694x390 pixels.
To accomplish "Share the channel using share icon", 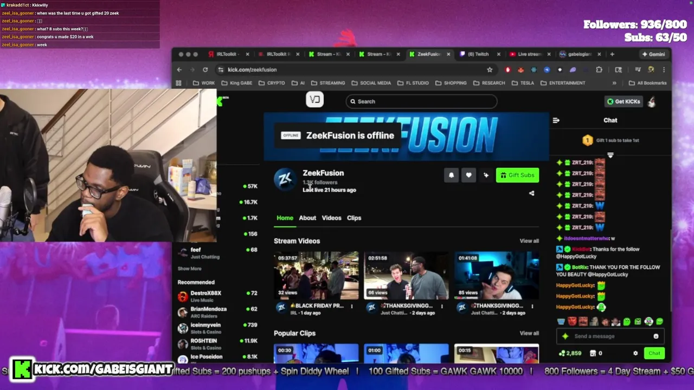I will tap(531, 193).
